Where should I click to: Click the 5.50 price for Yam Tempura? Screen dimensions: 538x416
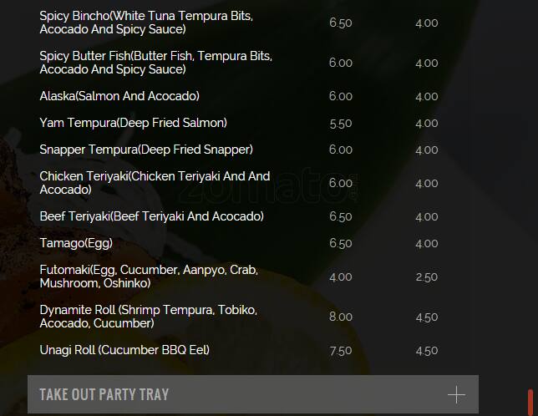click(341, 124)
